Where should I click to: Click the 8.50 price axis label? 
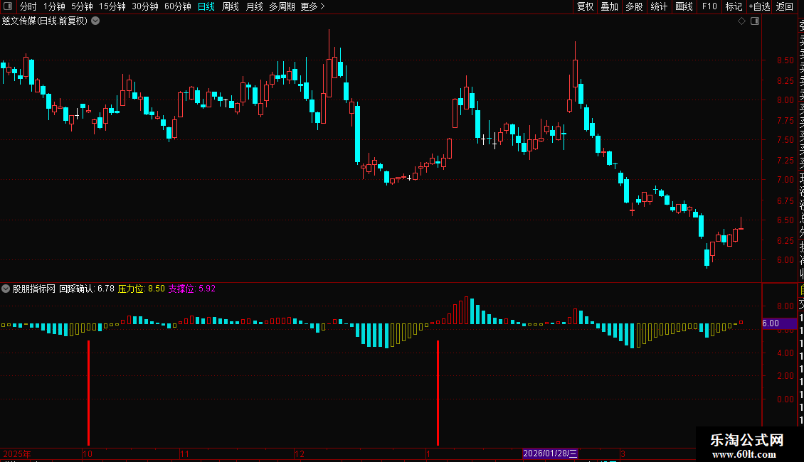coord(785,60)
